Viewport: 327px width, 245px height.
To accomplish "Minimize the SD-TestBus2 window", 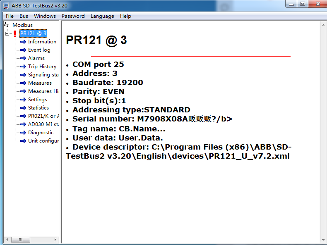I will click(291, 4).
